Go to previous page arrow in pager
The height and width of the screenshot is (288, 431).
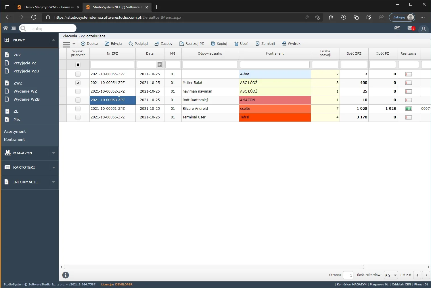417,275
